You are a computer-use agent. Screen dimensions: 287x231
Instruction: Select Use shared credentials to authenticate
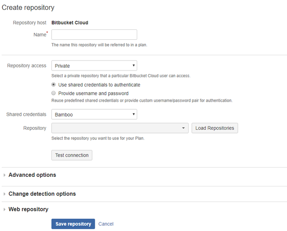(53, 85)
